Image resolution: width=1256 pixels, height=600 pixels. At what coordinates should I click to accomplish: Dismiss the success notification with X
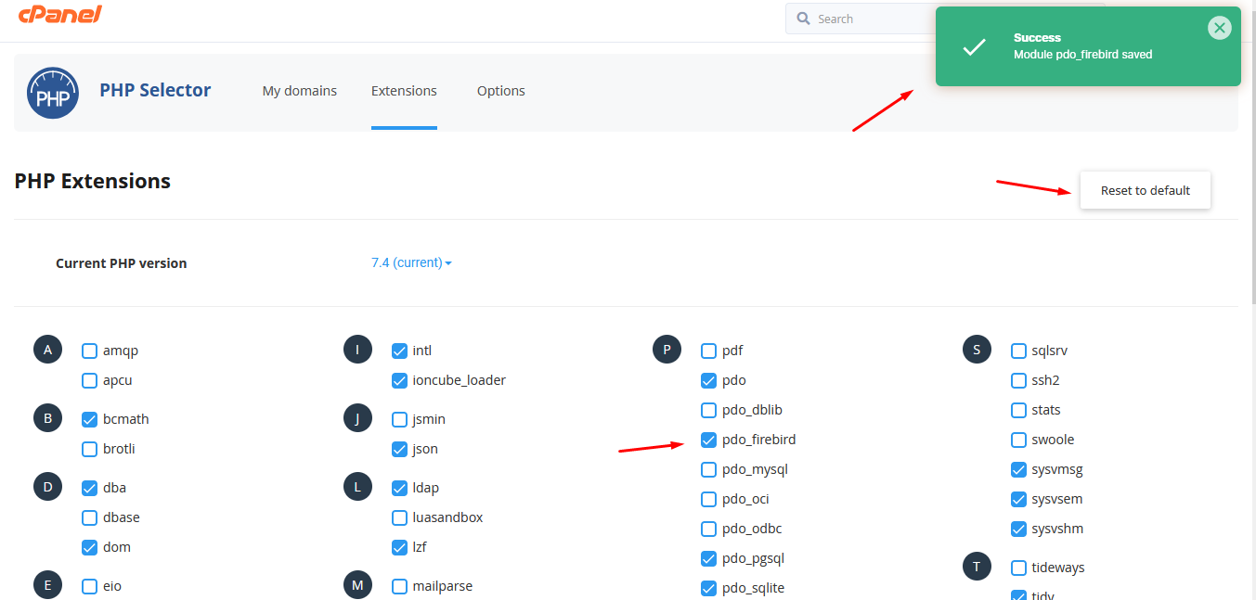[1219, 28]
